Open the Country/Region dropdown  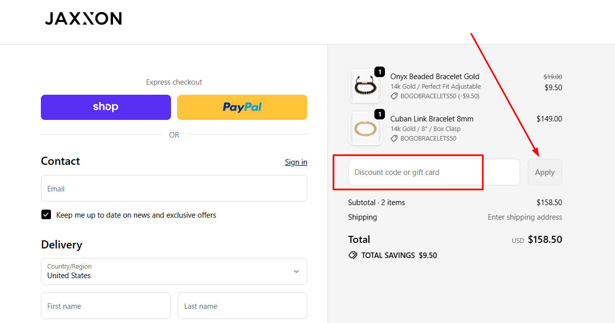click(174, 271)
